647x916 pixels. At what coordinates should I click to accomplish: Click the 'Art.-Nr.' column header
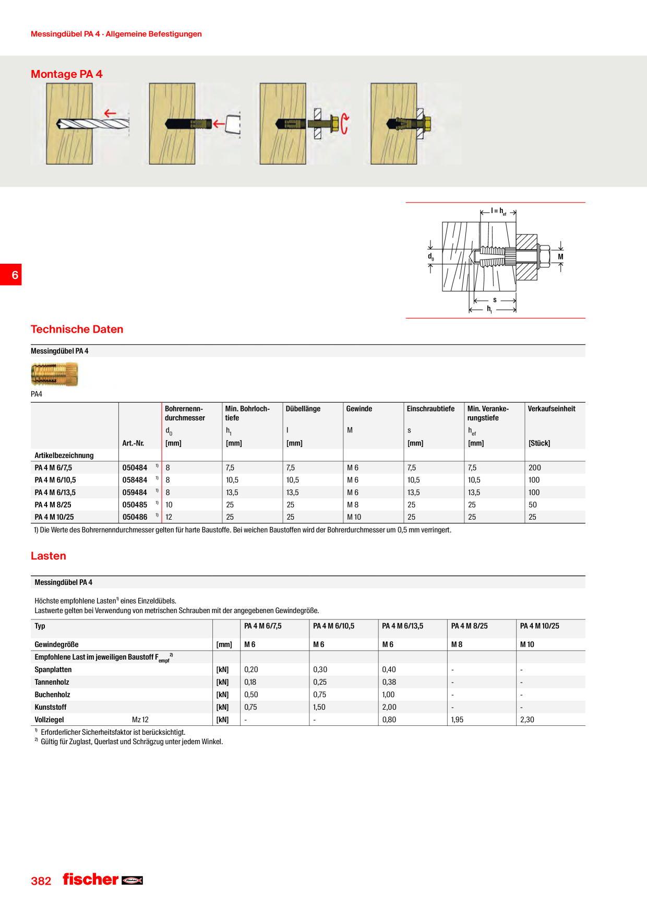(133, 443)
